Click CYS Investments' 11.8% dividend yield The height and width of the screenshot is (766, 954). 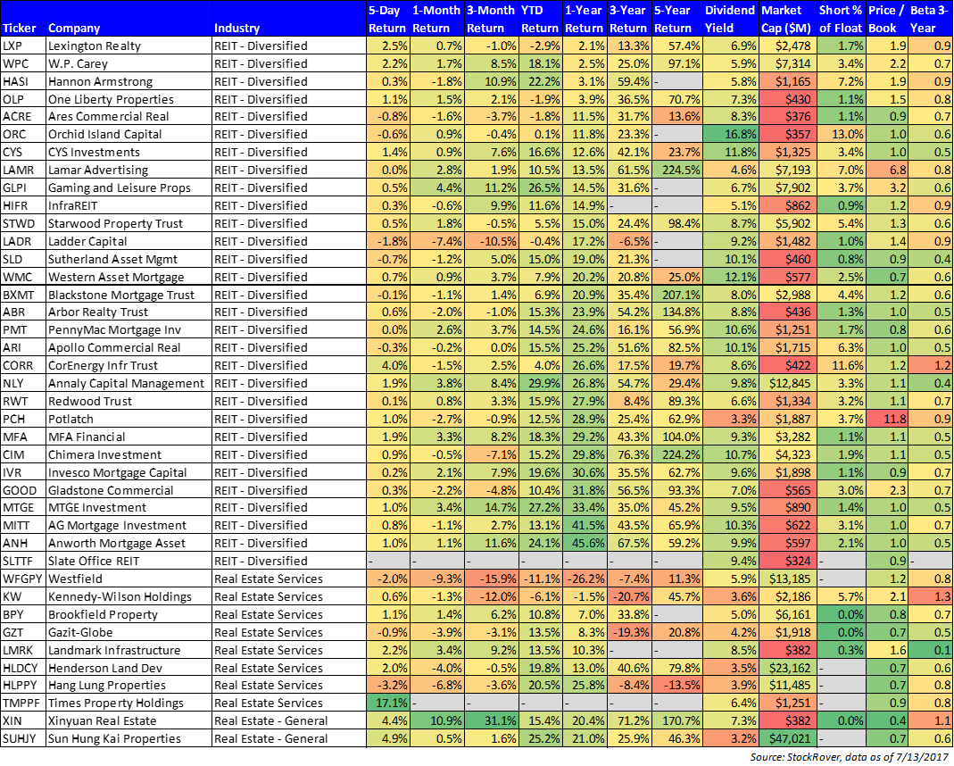pos(730,152)
